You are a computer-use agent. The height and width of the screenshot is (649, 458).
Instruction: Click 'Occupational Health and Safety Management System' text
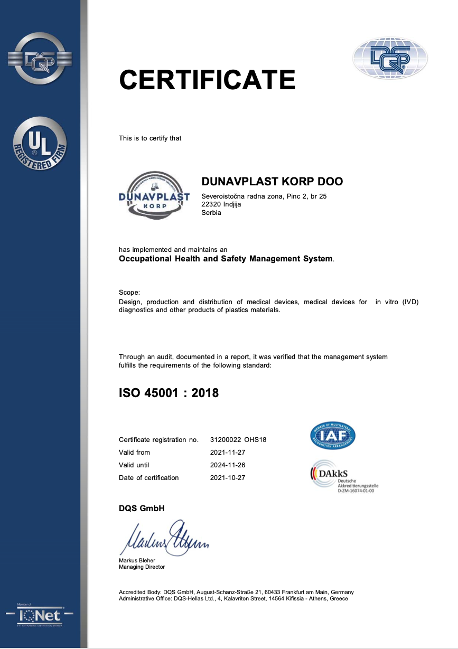pyautogui.click(x=226, y=259)
